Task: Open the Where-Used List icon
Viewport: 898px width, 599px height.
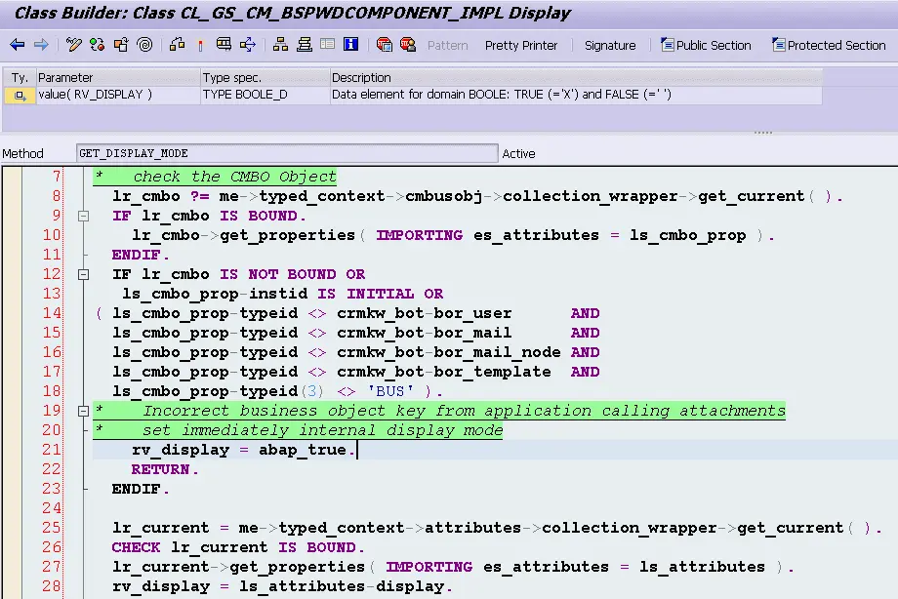Action: coord(248,45)
